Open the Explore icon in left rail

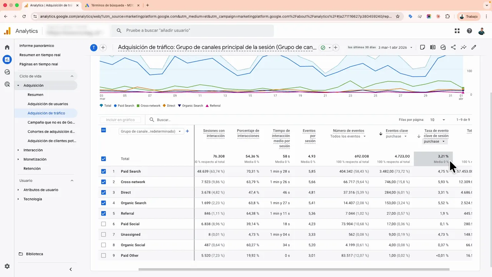coord(7,72)
